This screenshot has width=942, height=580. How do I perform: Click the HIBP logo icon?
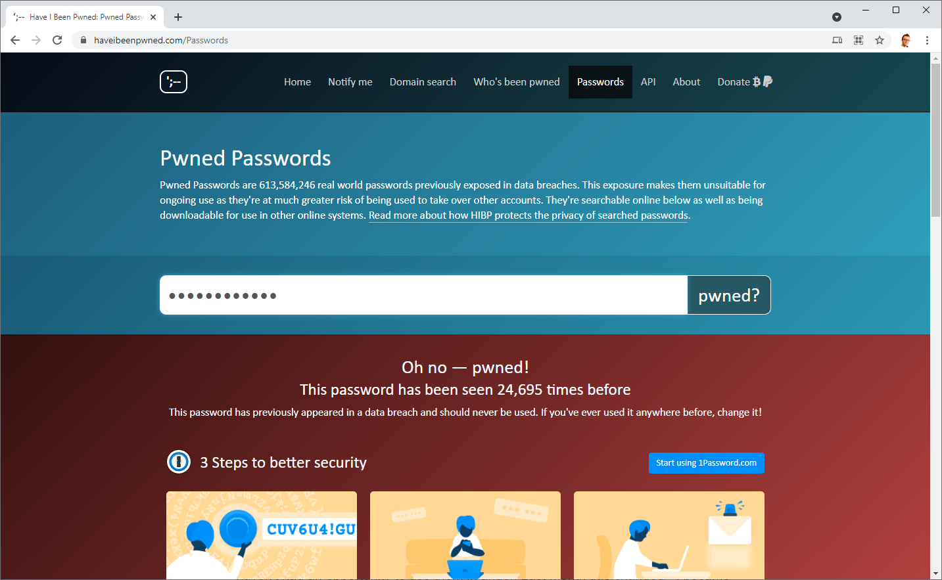point(174,82)
